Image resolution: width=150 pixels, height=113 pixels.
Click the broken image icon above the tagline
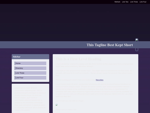tap(137, 40)
